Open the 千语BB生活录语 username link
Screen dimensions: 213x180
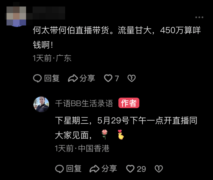coord(84,103)
